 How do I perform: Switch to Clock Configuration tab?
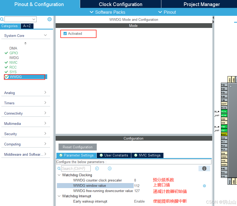click(120, 4)
